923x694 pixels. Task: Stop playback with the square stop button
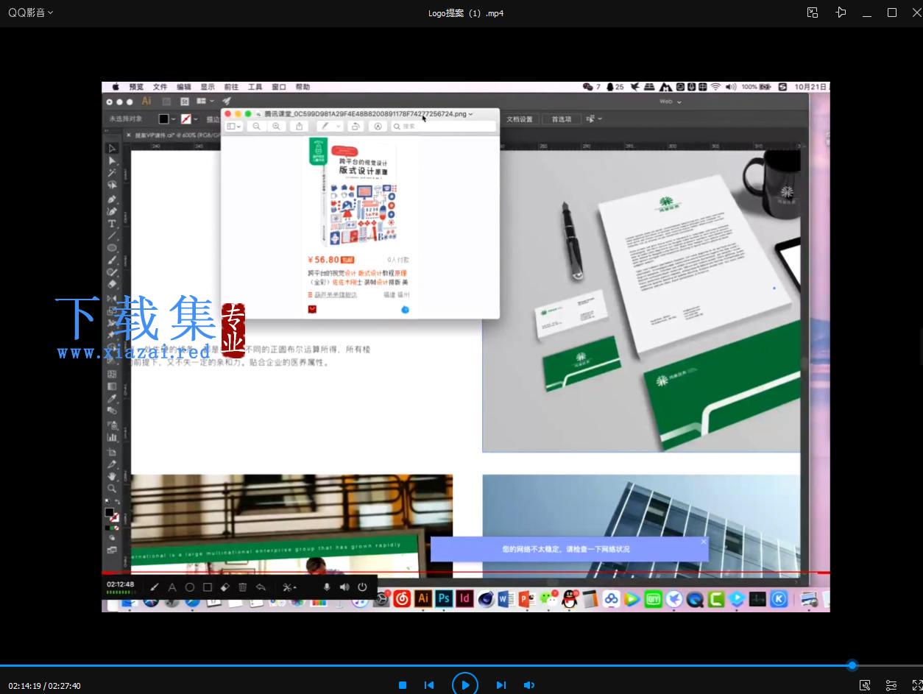(403, 685)
